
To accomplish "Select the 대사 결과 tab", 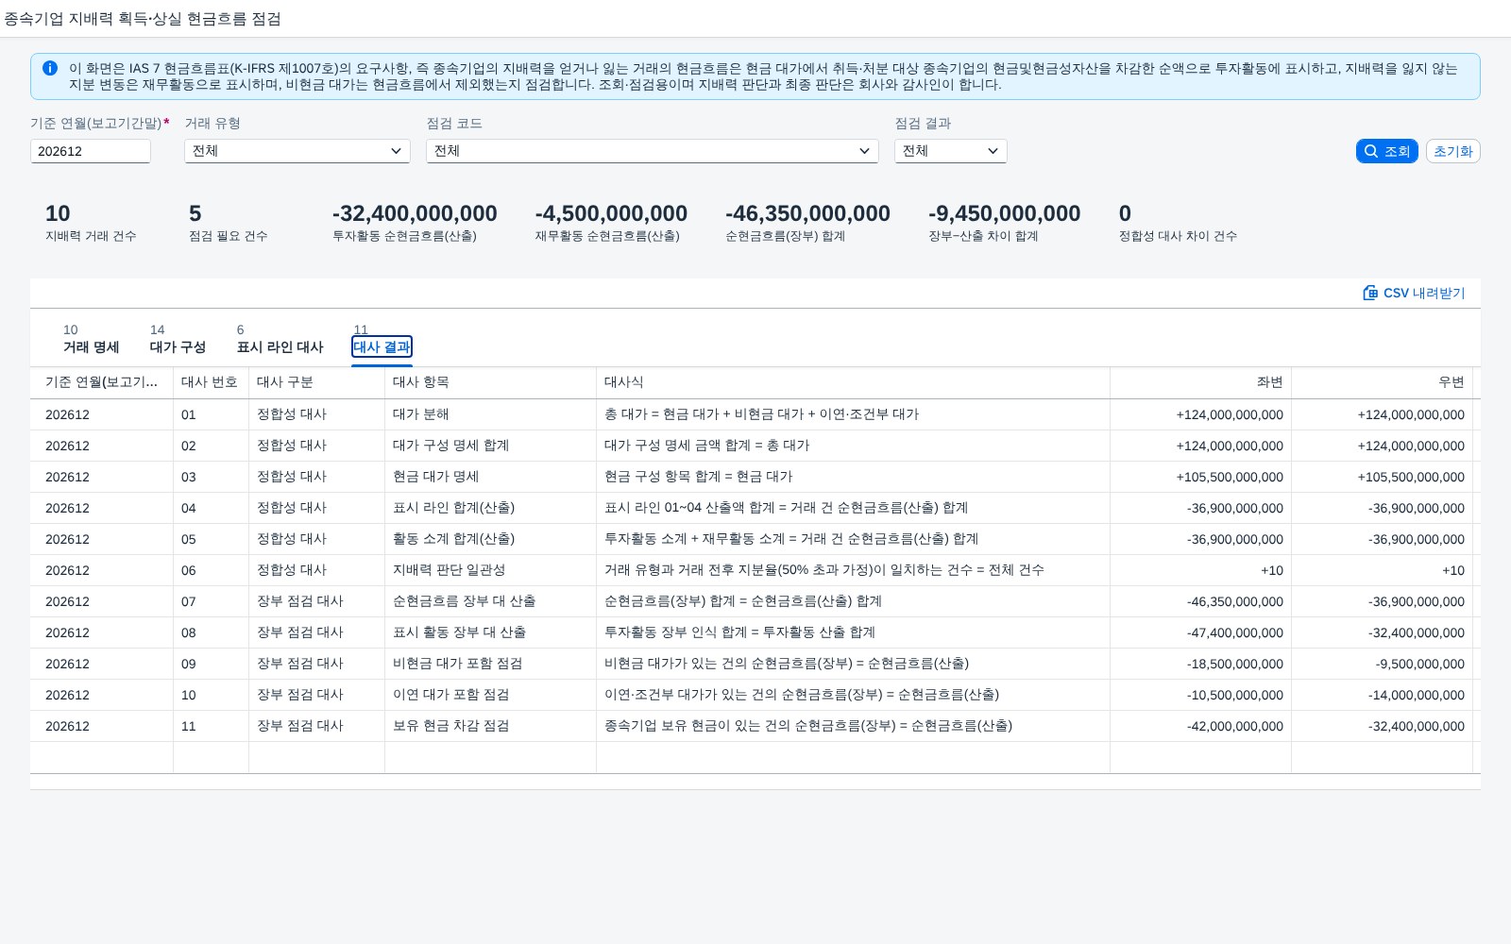I will 382,346.
